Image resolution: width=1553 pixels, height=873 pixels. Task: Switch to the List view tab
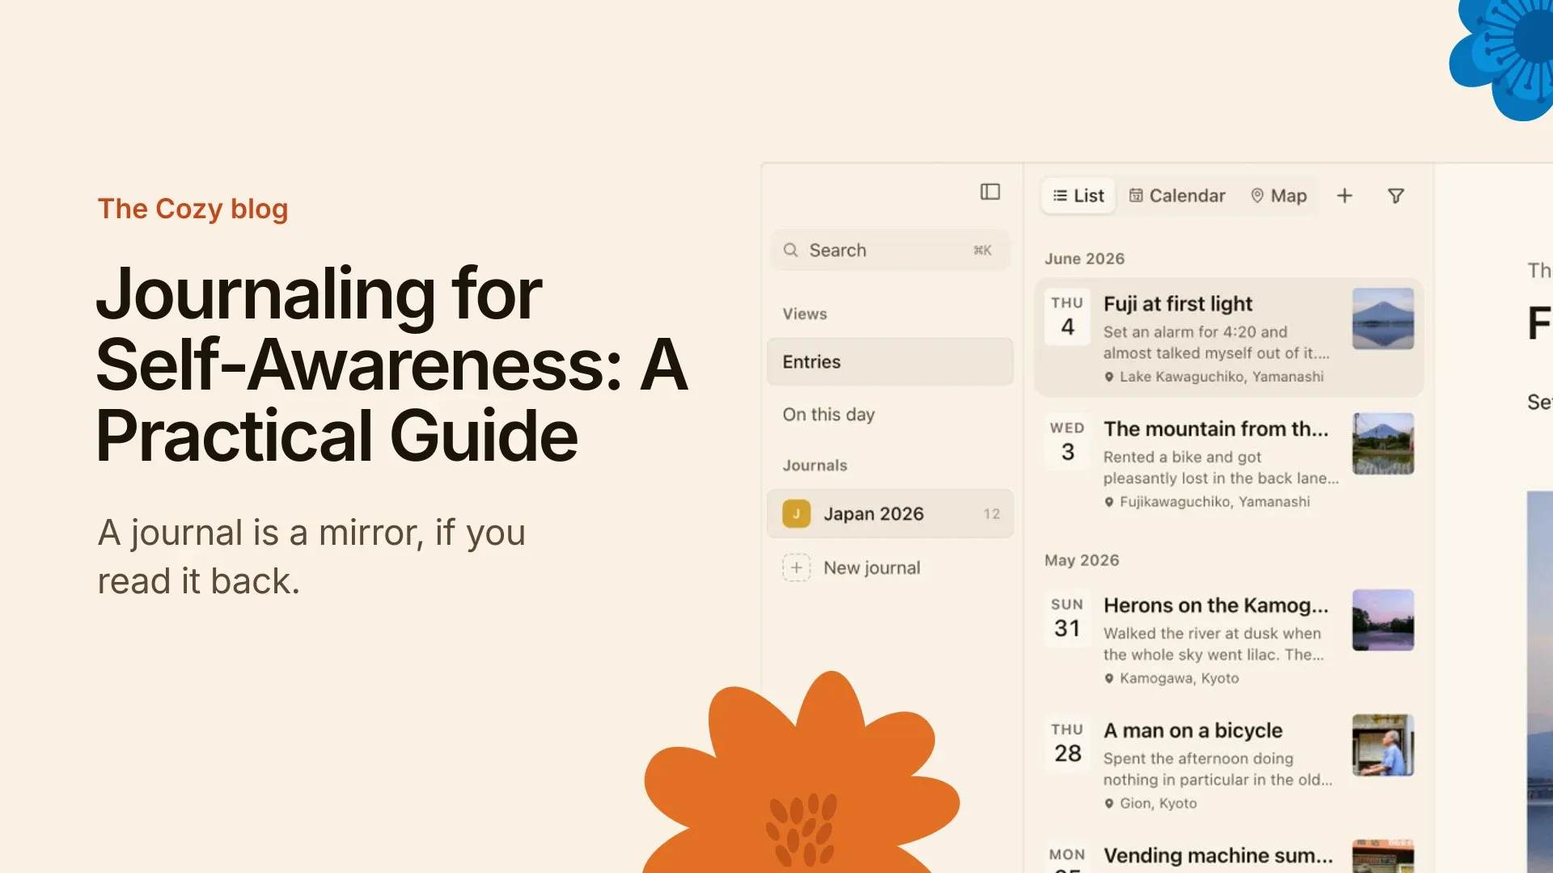coord(1078,196)
